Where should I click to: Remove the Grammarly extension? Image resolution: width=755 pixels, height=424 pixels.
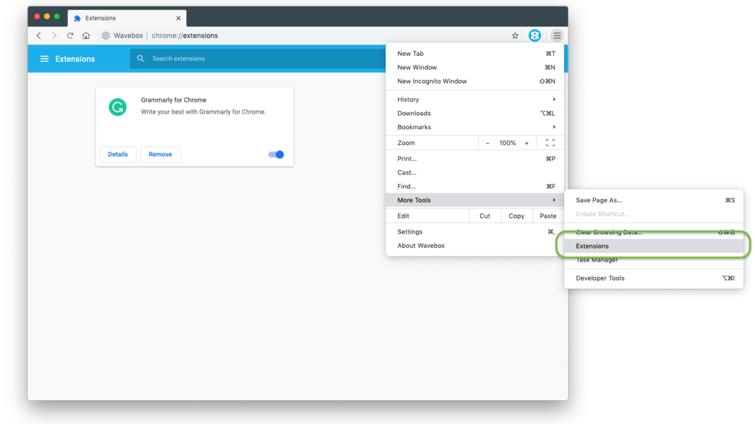(160, 155)
